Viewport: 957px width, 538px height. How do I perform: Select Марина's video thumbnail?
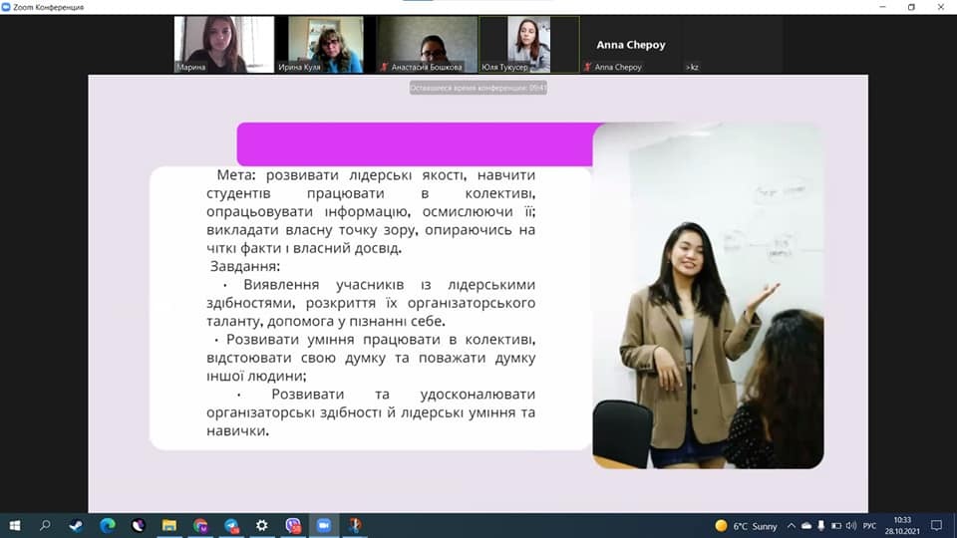pos(224,44)
